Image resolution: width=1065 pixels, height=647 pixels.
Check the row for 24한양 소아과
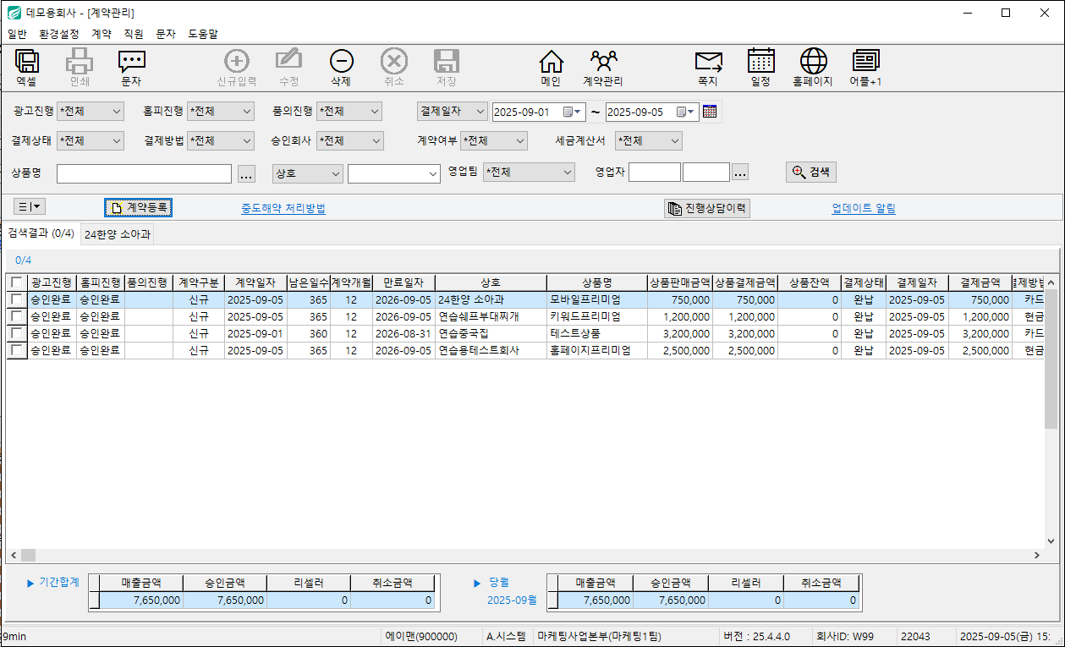tap(17, 299)
